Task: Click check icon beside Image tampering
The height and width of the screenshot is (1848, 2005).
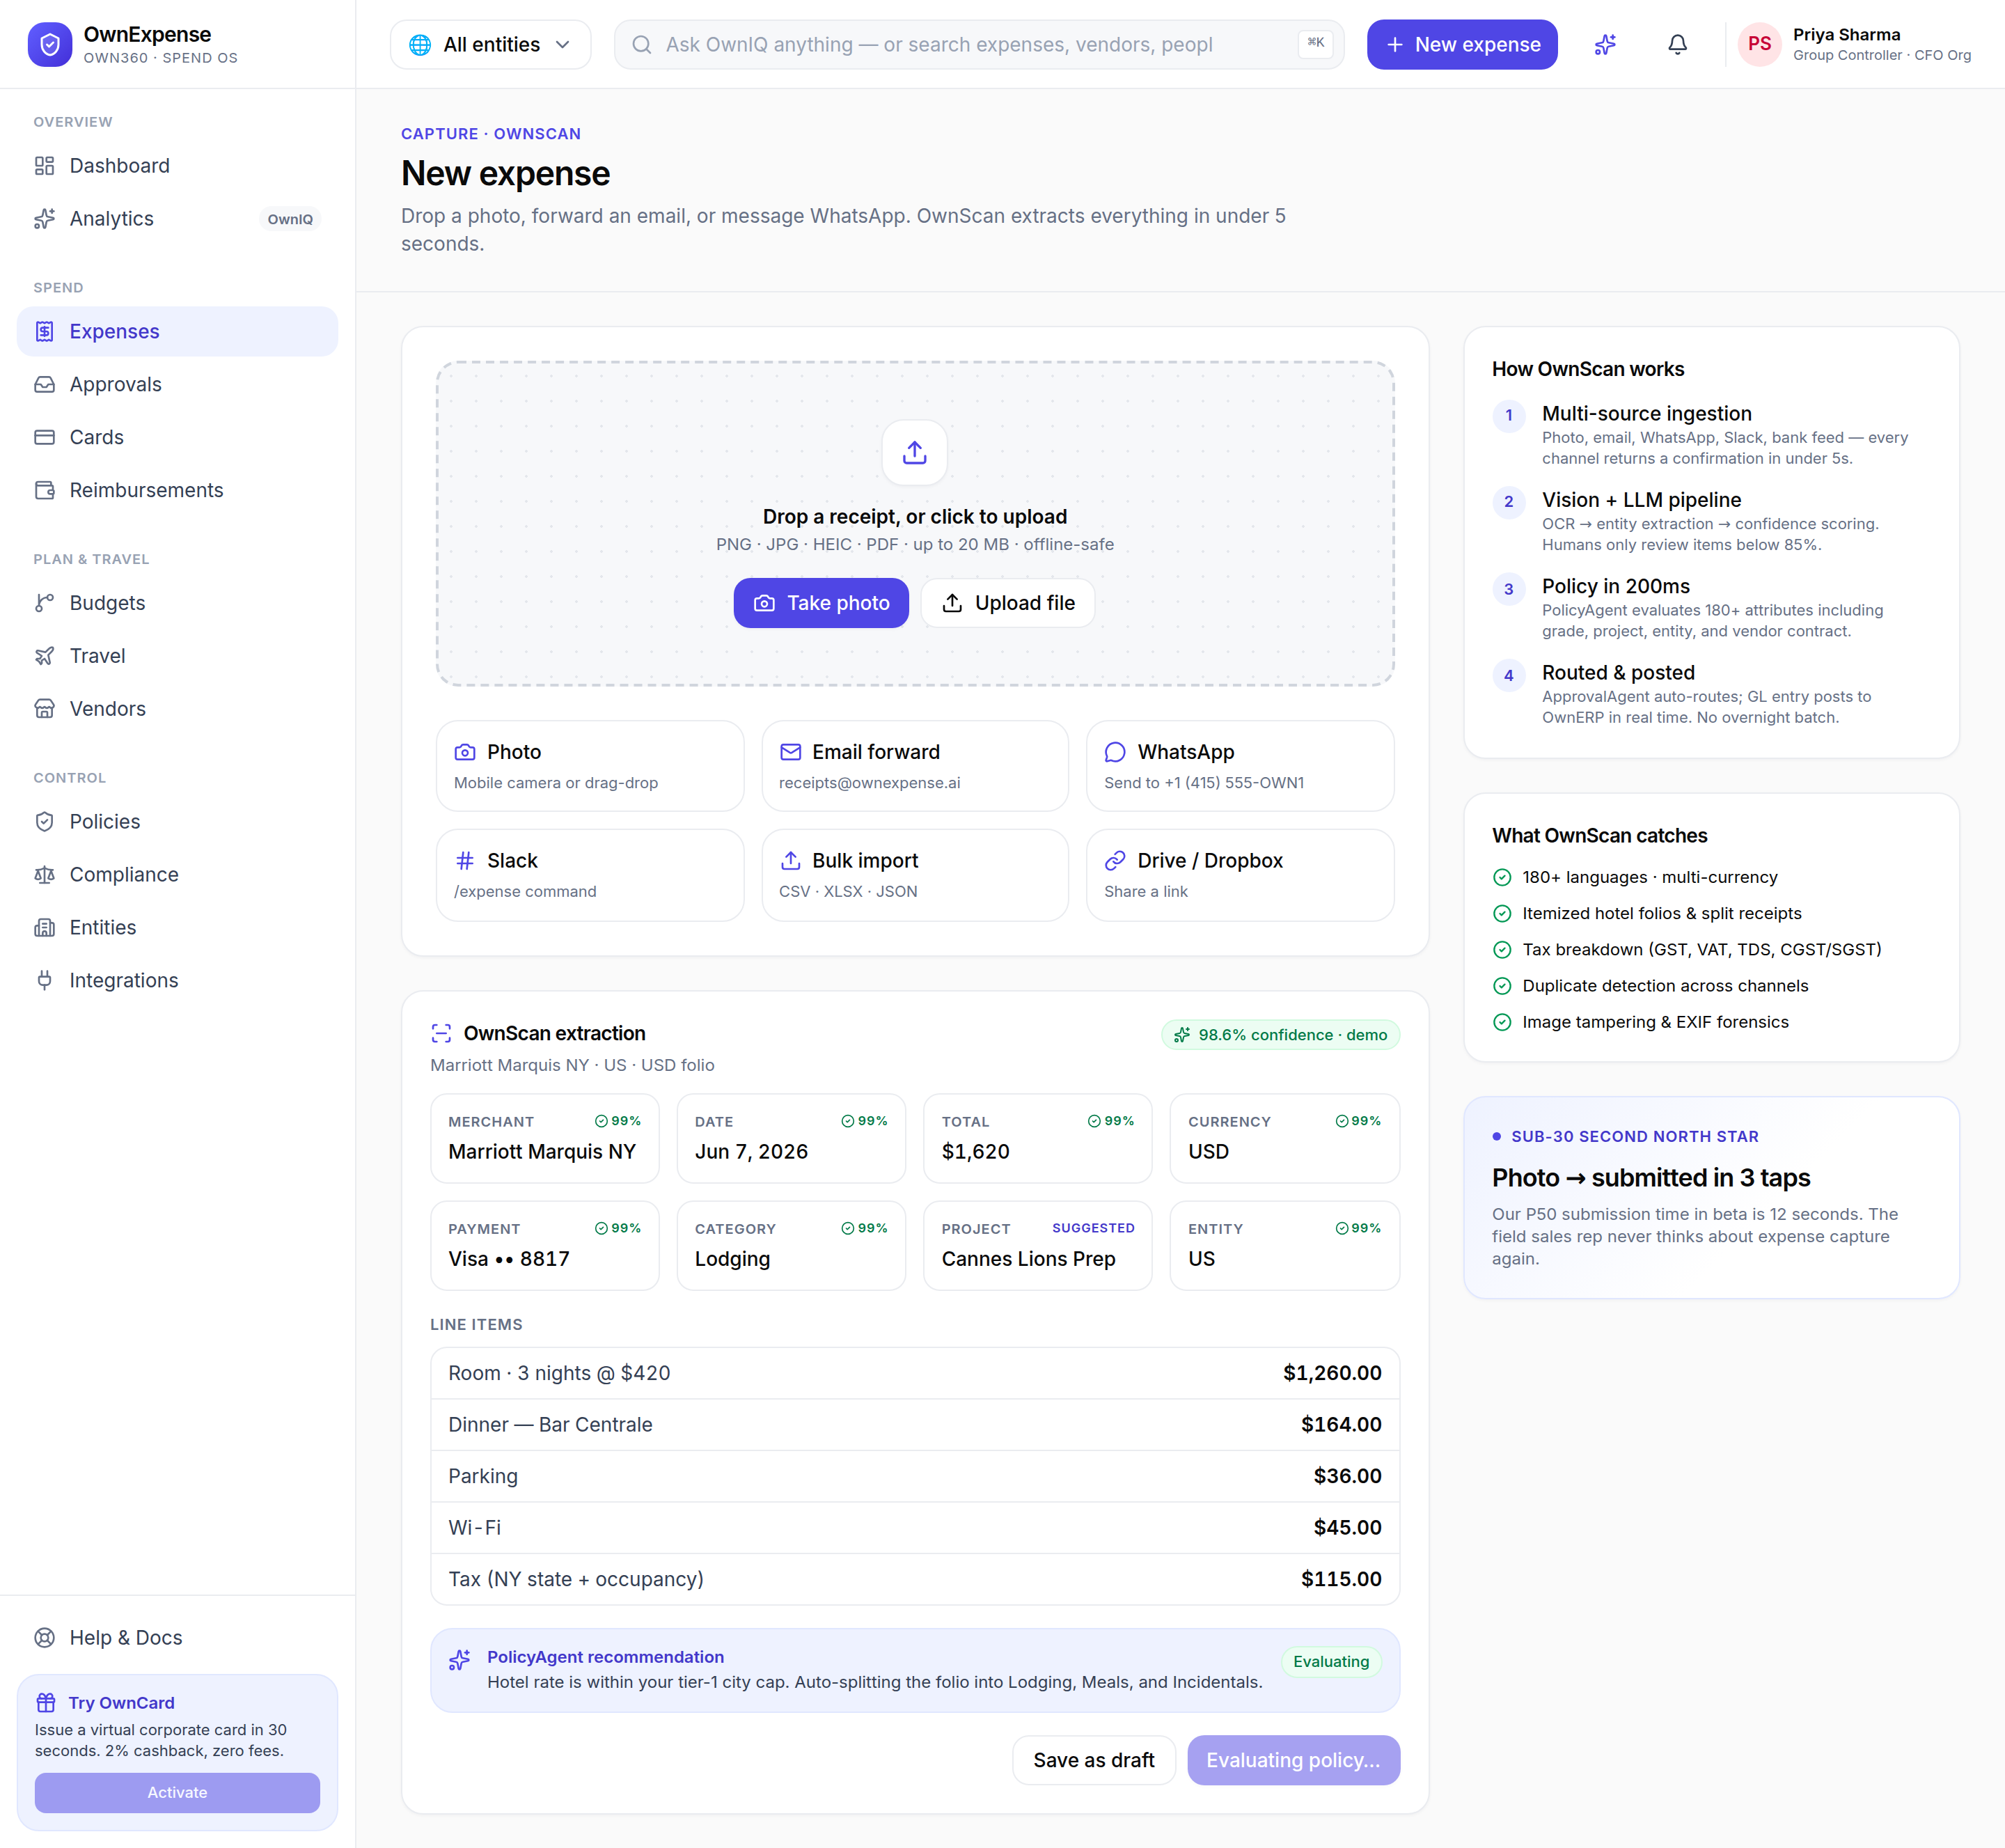Action: [x=1502, y=1022]
